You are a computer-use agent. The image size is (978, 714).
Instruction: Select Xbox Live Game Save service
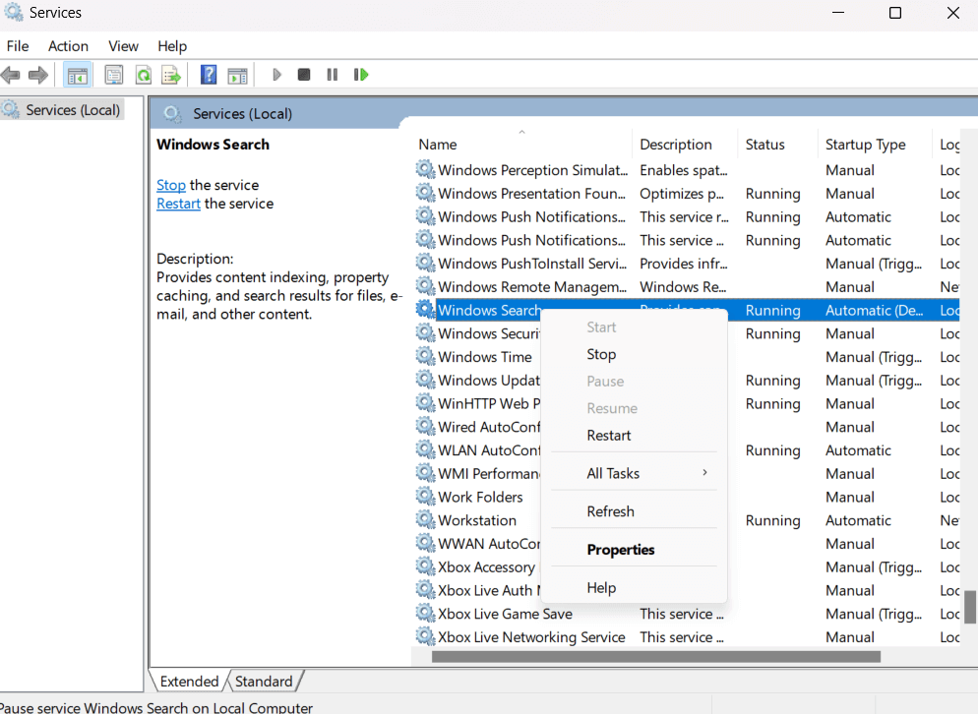point(505,614)
